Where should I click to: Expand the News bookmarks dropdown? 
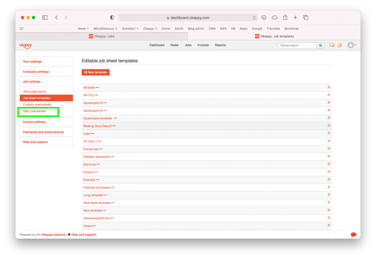click(x=83, y=29)
